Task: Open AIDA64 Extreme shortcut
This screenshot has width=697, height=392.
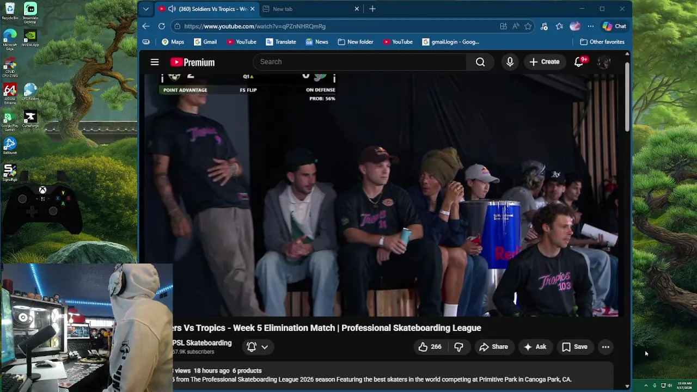Action: 10,94
